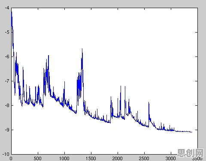This screenshot has height=161, width=206.
Task: Click the x-axis tick label 2000
Action: (117, 158)
